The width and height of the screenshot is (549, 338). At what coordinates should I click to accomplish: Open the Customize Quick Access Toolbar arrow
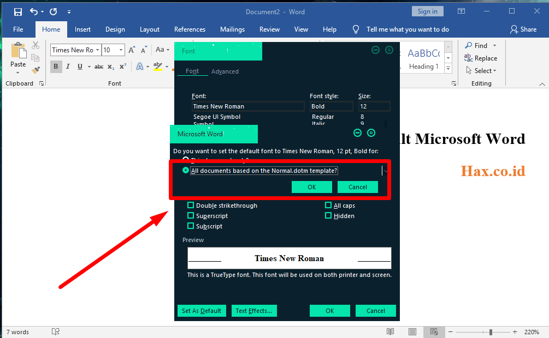(x=69, y=12)
